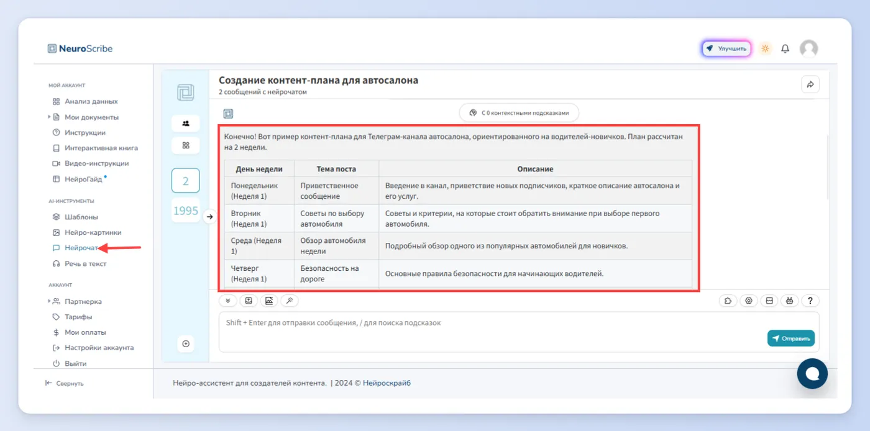Select the chat tile labeled 1995
The height and width of the screenshot is (431, 870).
[186, 211]
